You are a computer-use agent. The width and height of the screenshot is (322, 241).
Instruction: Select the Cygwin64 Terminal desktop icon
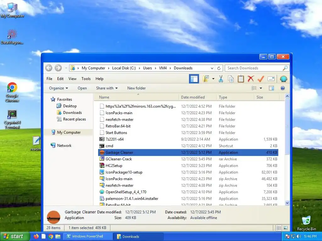(12, 120)
